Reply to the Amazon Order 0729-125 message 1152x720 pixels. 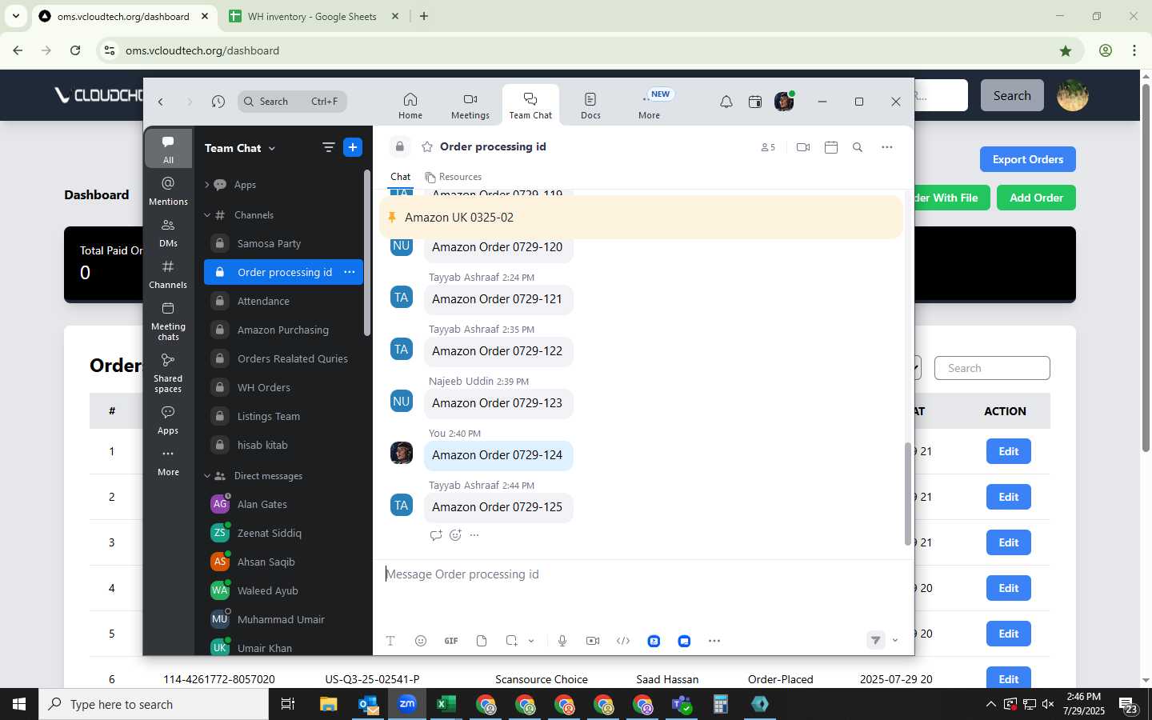[x=436, y=535]
